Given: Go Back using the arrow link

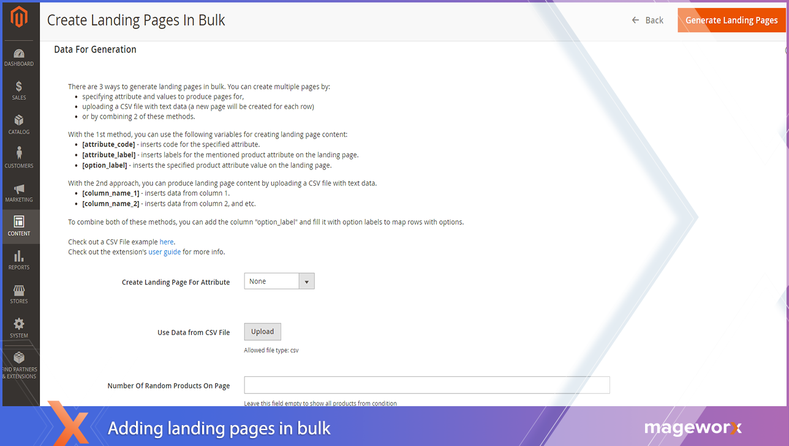Looking at the screenshot, I should coord(647,20).
